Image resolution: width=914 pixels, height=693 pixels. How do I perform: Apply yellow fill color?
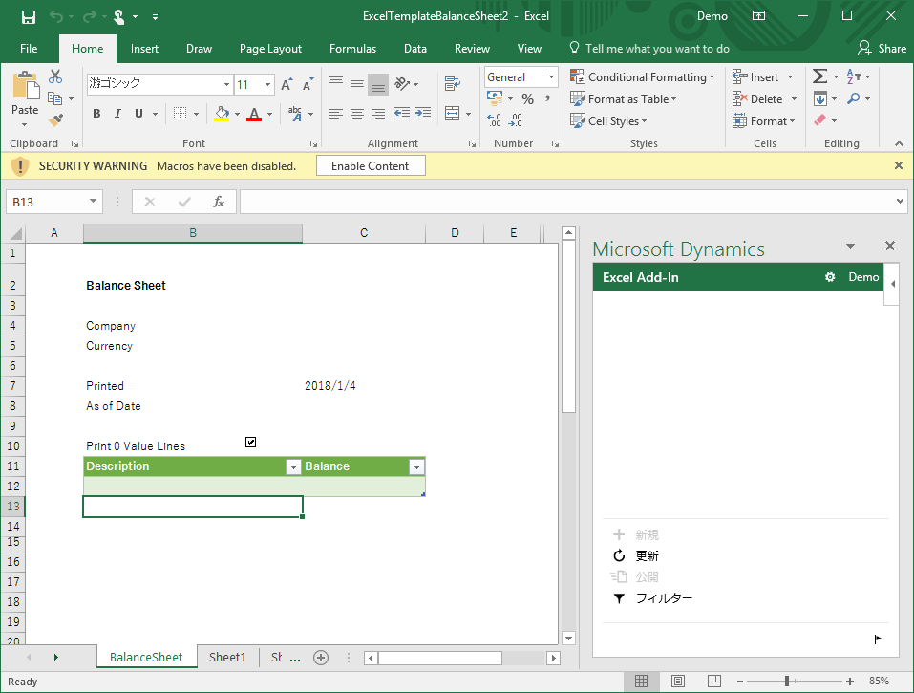tap(222, 114)
